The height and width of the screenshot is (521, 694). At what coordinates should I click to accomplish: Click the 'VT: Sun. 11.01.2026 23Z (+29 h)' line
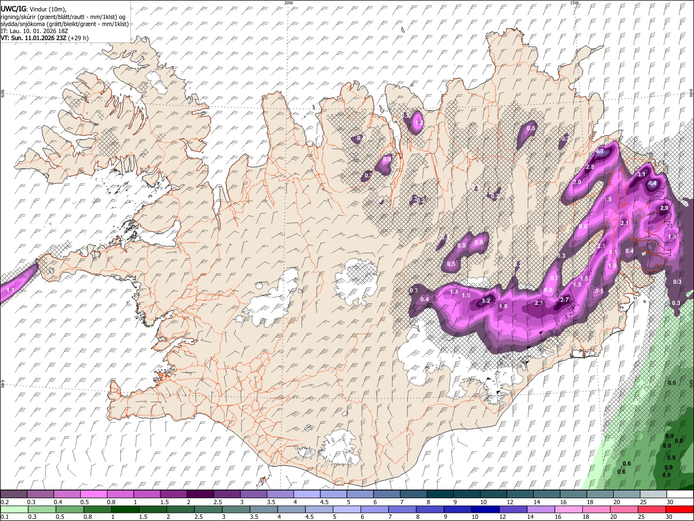pos(44,38)
